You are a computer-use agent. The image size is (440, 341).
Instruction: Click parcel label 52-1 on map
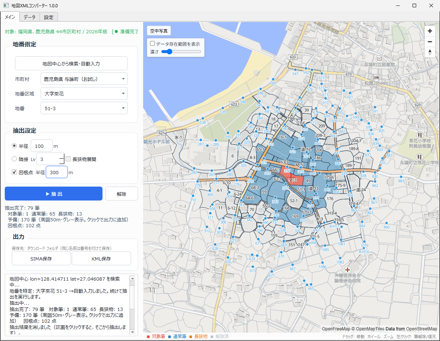pyautogui.click(x=294, y=201)
